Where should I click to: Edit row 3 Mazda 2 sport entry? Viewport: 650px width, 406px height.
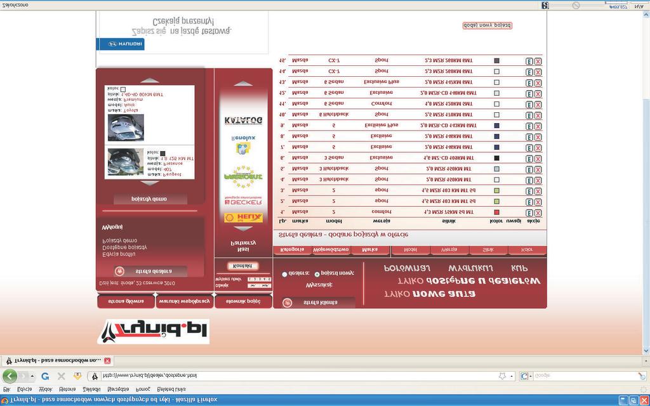pyautogui.click(x=529, y=191)
